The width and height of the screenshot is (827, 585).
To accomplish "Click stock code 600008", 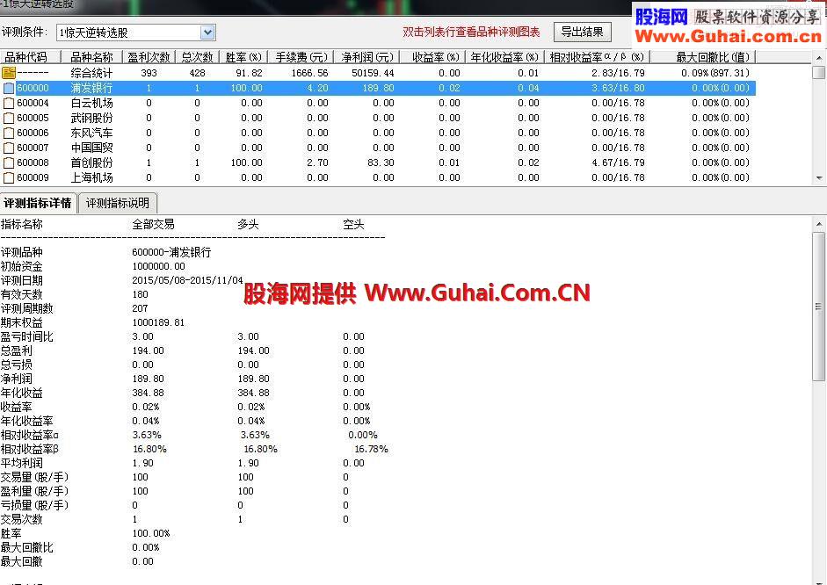I will pyautogui.click(x=33, y=162).
